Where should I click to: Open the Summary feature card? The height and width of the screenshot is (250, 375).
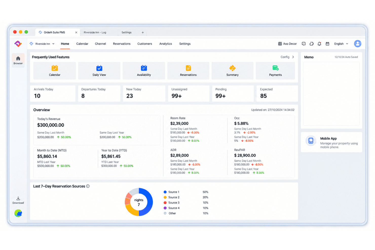click(x=232, y=71)
